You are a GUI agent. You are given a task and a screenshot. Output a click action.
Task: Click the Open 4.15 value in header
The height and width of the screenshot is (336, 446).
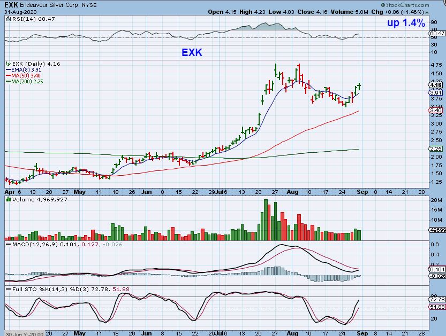coord(222,12)
